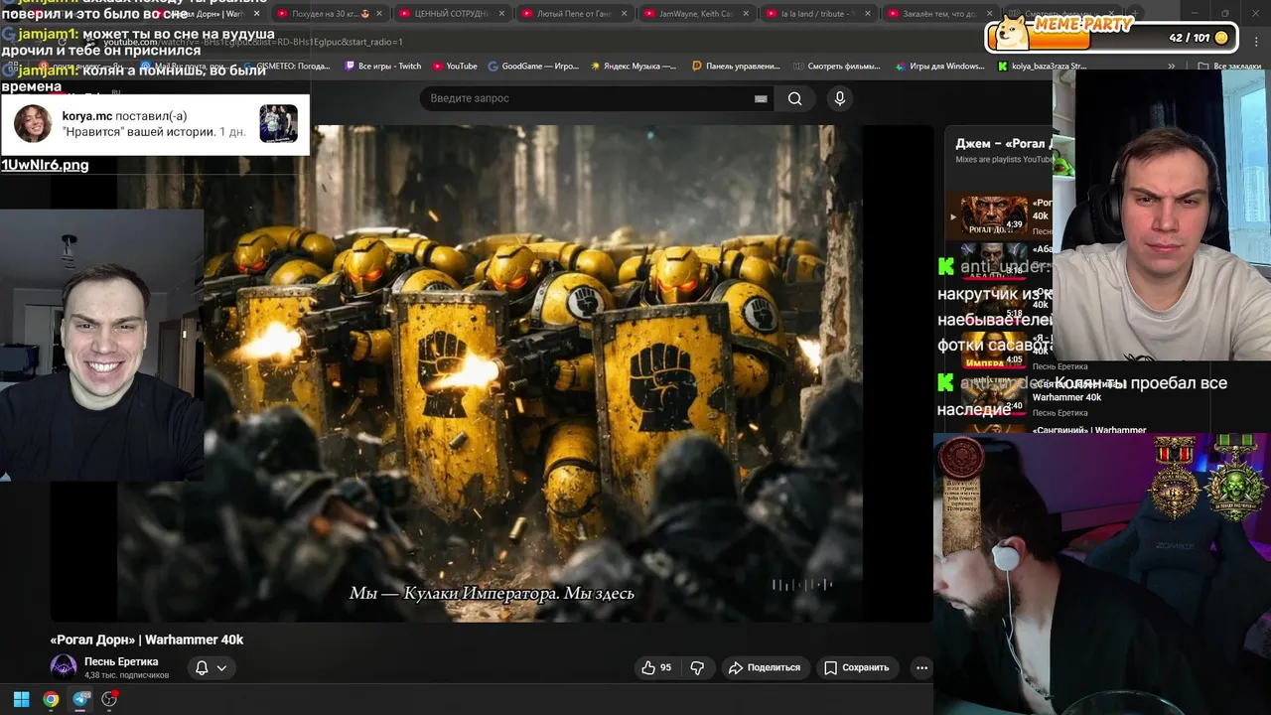Open the 'Песнь Еретика' channel name link
Viewport: 1271px width, 715px height.
[121, 661]
